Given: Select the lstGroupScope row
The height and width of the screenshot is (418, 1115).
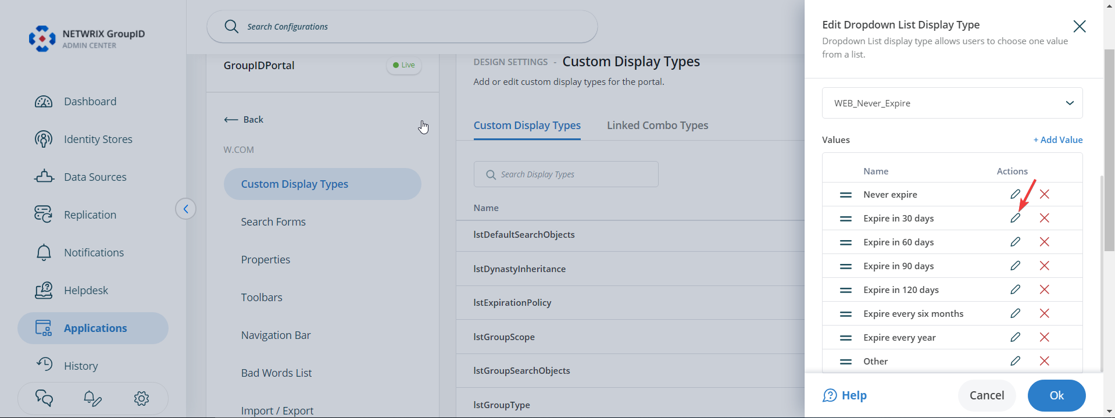Looking at the screenshot, I should coord(630,337).
